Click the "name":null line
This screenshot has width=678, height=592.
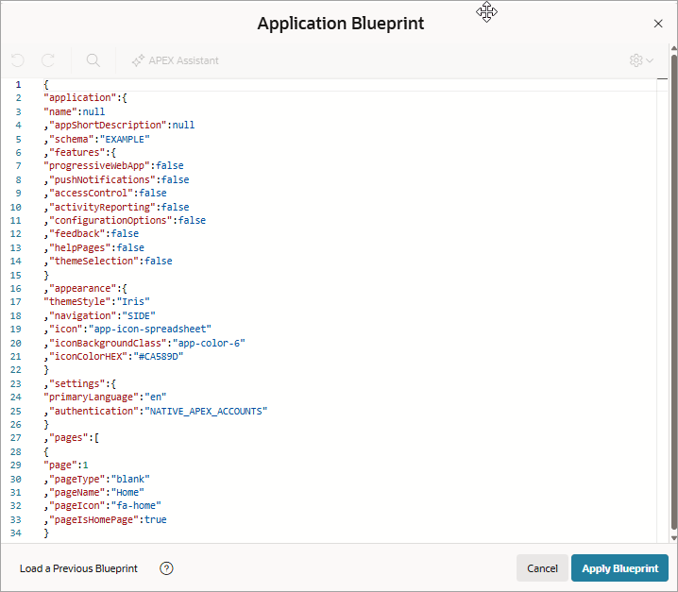[x=75, y=111]
